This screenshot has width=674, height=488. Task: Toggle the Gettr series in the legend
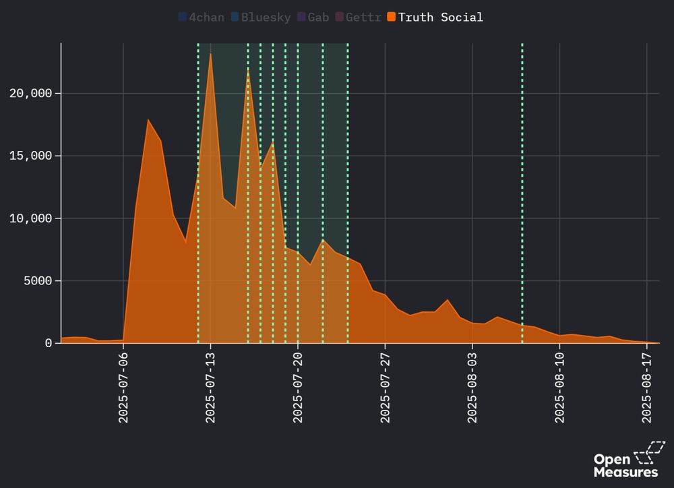tap(358, 18)
